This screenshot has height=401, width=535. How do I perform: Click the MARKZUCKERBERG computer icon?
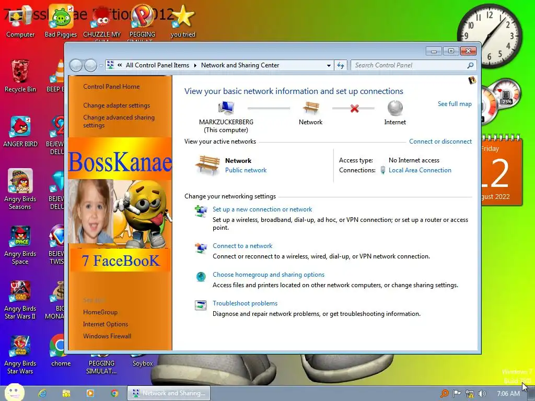point(226,108)
